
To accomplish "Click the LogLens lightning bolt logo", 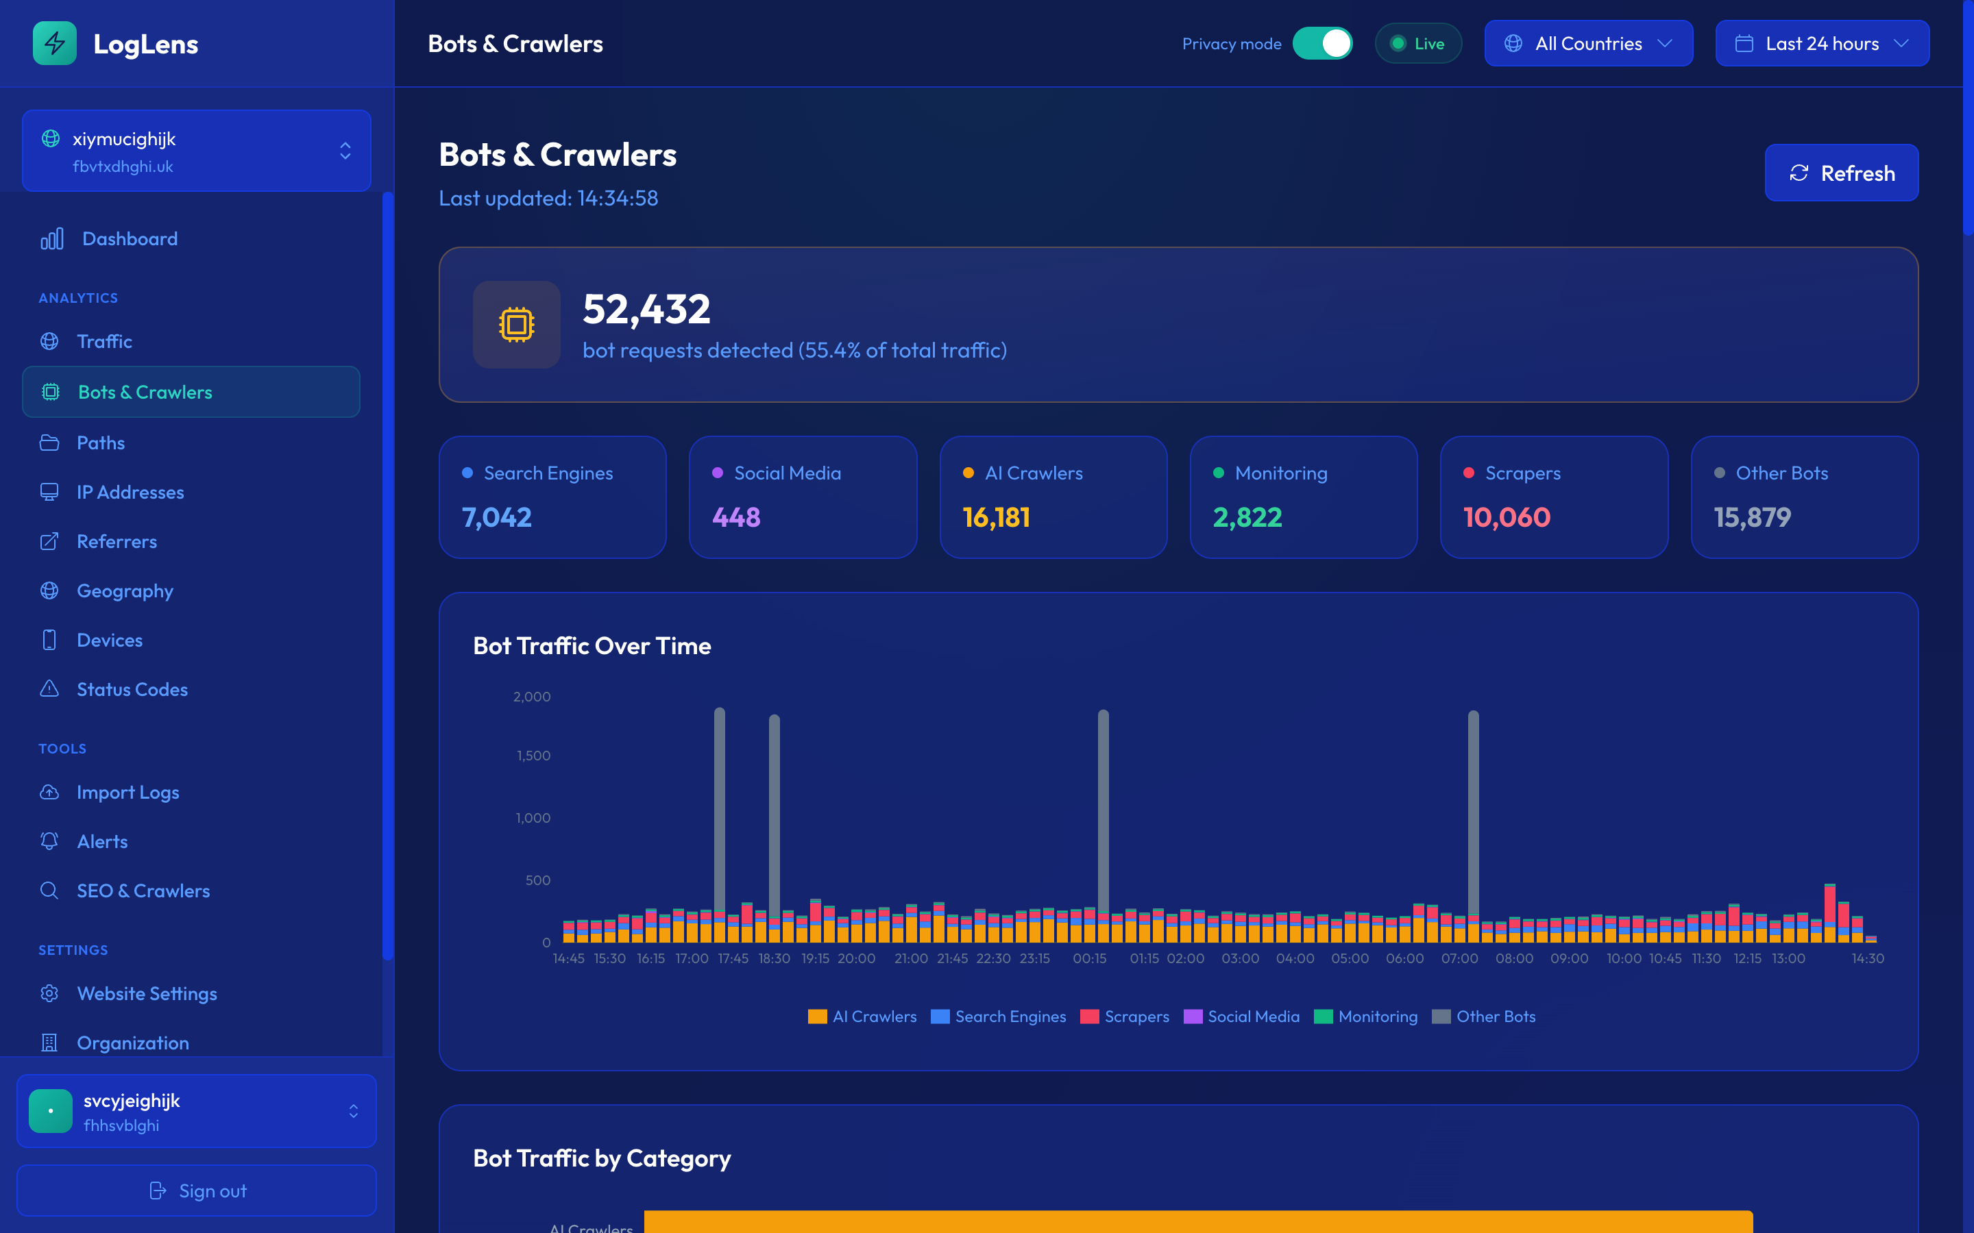I will tap(54, 43).
